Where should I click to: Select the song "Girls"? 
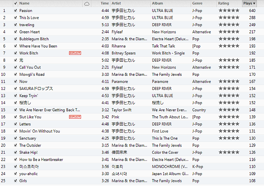pyautogui.click(x=23, y=181)
